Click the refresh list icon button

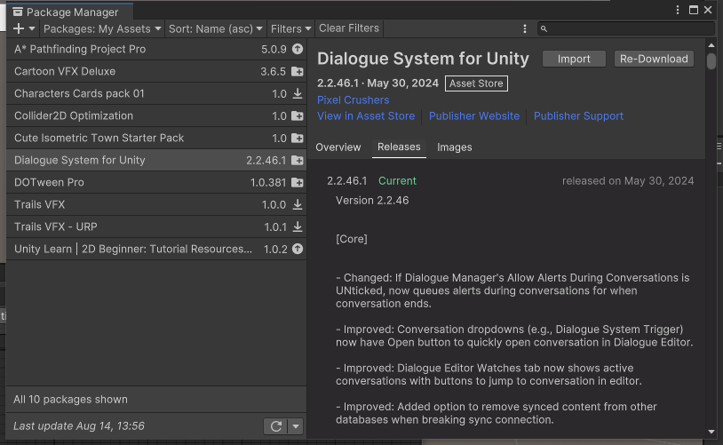(275, 426)
